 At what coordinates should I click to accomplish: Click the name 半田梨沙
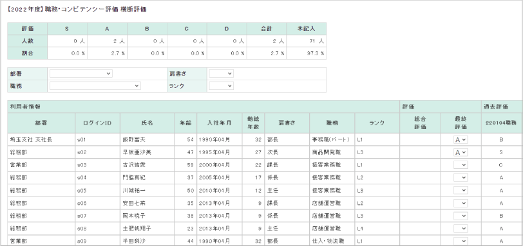point(134,242)
